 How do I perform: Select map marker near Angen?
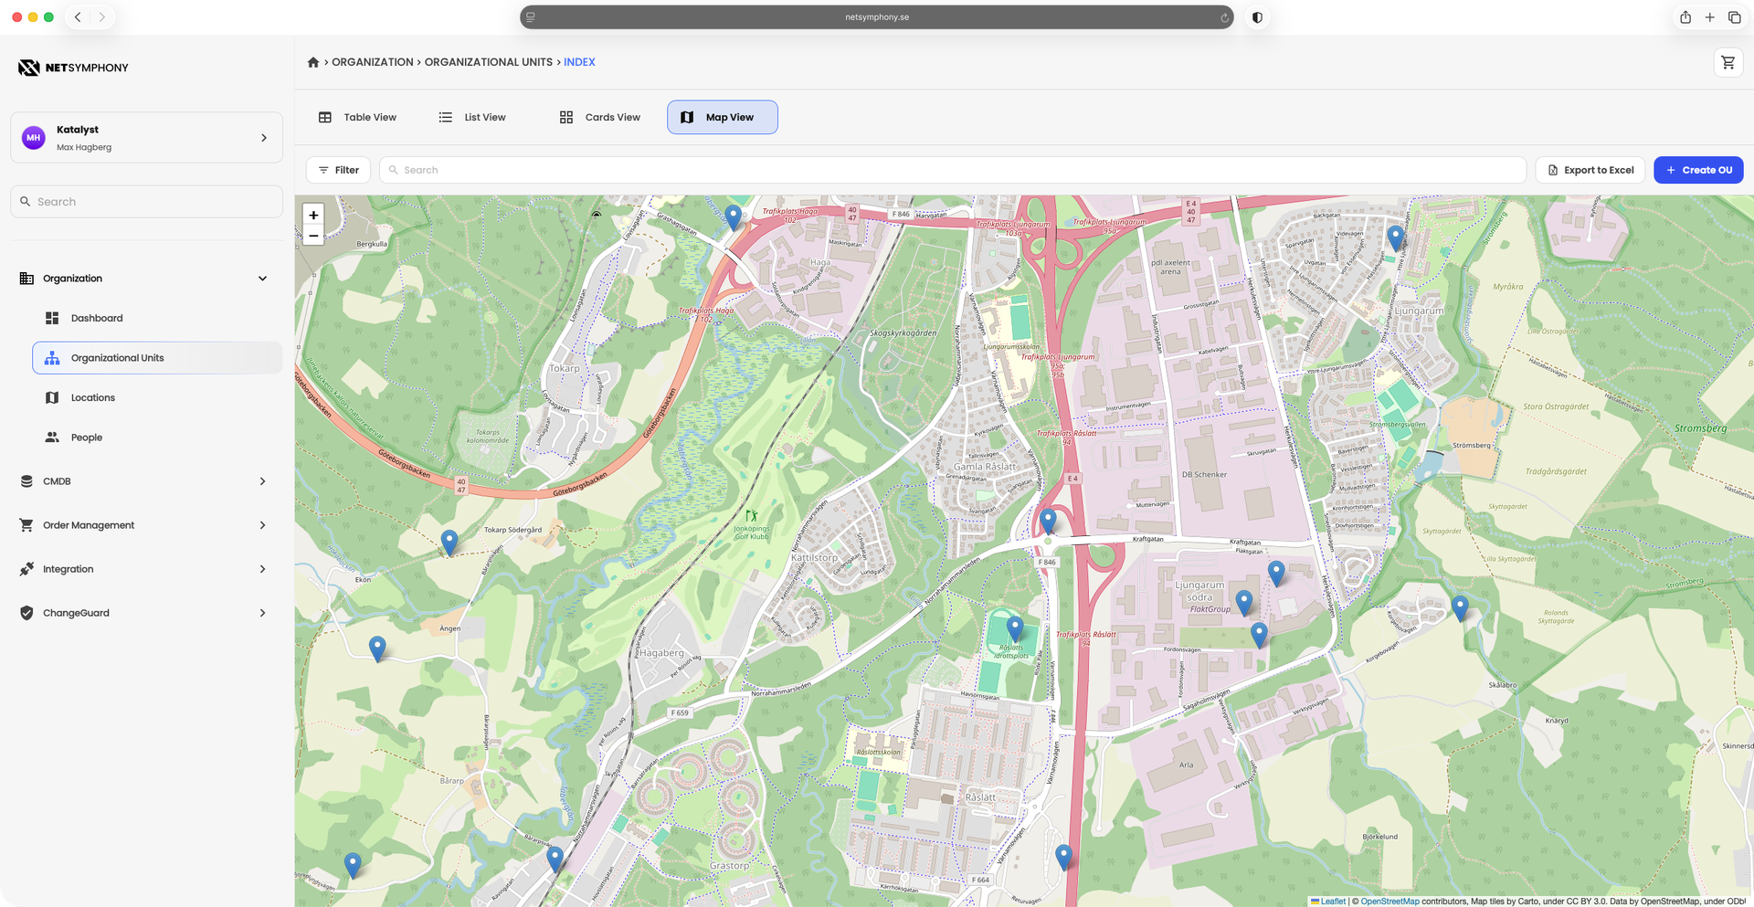point(377,649)
